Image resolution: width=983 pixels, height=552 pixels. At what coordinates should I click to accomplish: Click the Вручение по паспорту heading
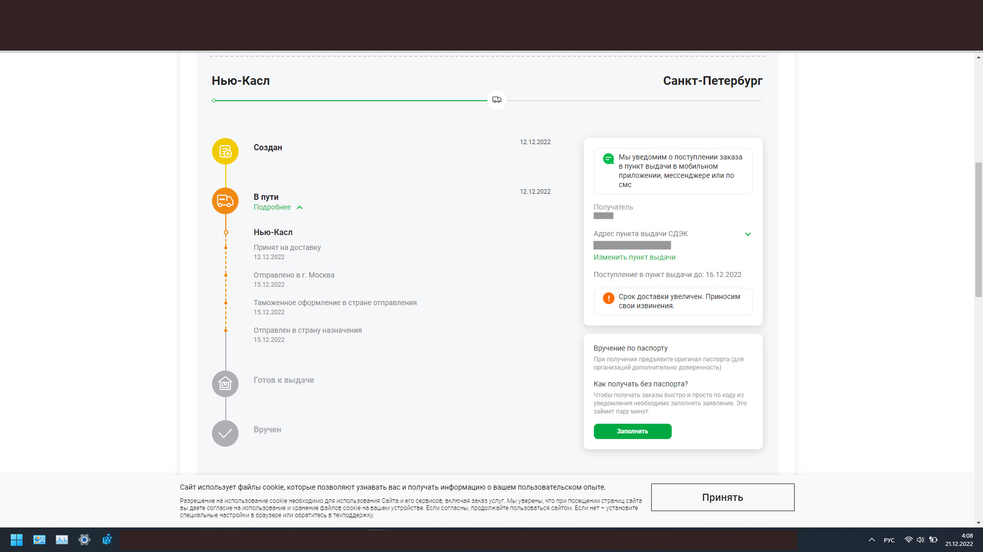pyautogui.click(x=630, y=348)
